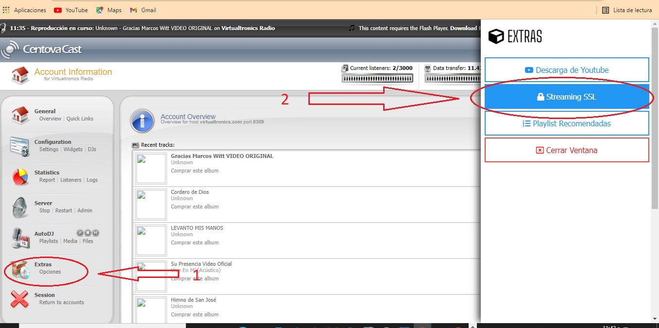Open the Gmail bookmark
659x328 pixels.
pyautogui.click(x=143, y=10)
